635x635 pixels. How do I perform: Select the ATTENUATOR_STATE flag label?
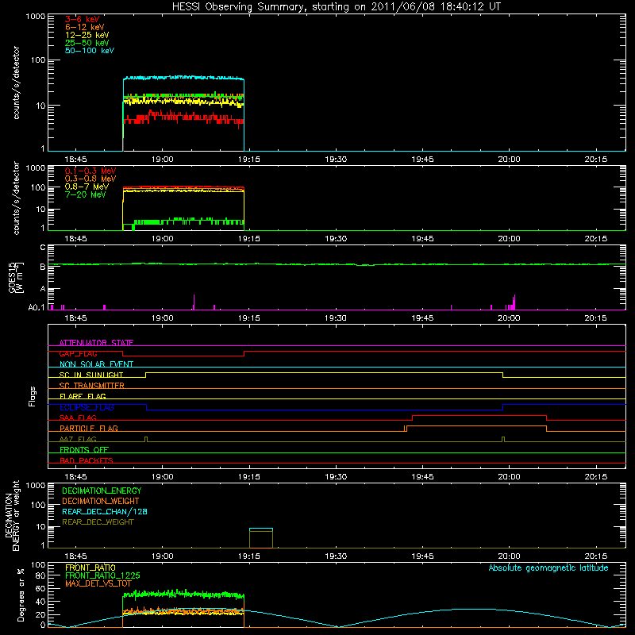(96, 343)
